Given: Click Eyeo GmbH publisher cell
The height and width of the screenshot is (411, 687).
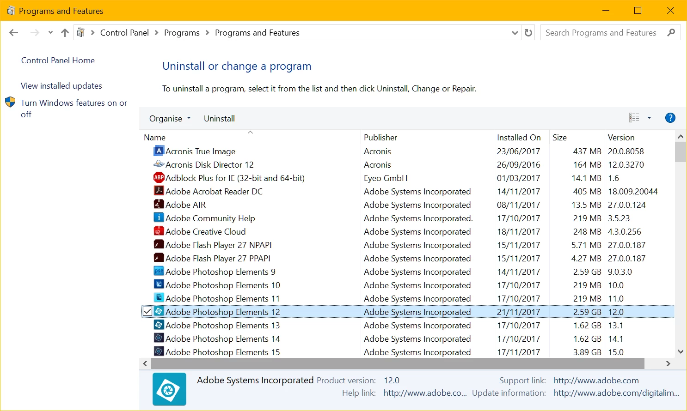Looking at the screenshot, I should (386, 178).
